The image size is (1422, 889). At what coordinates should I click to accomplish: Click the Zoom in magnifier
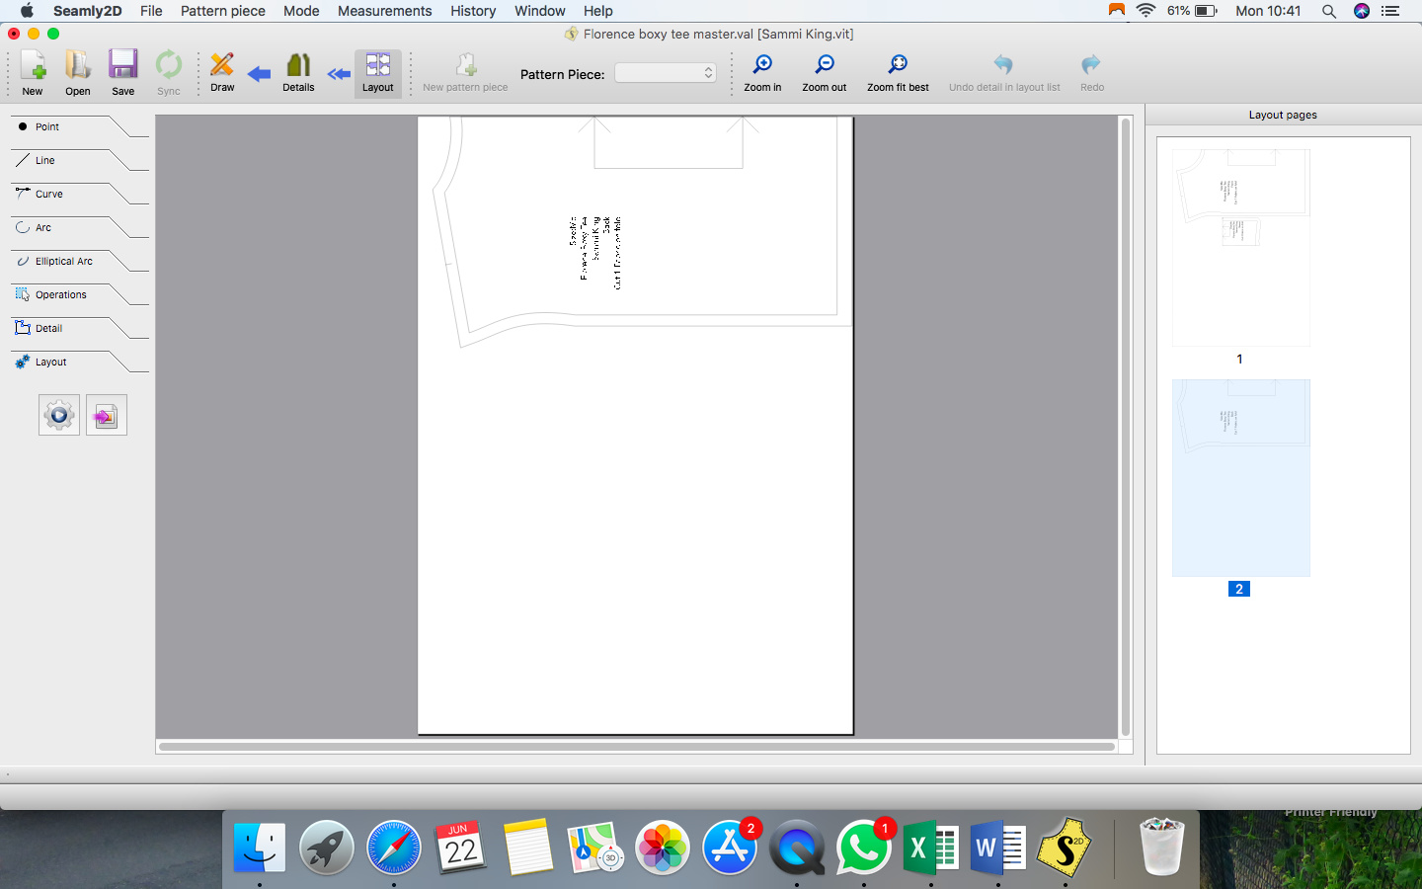762,66
